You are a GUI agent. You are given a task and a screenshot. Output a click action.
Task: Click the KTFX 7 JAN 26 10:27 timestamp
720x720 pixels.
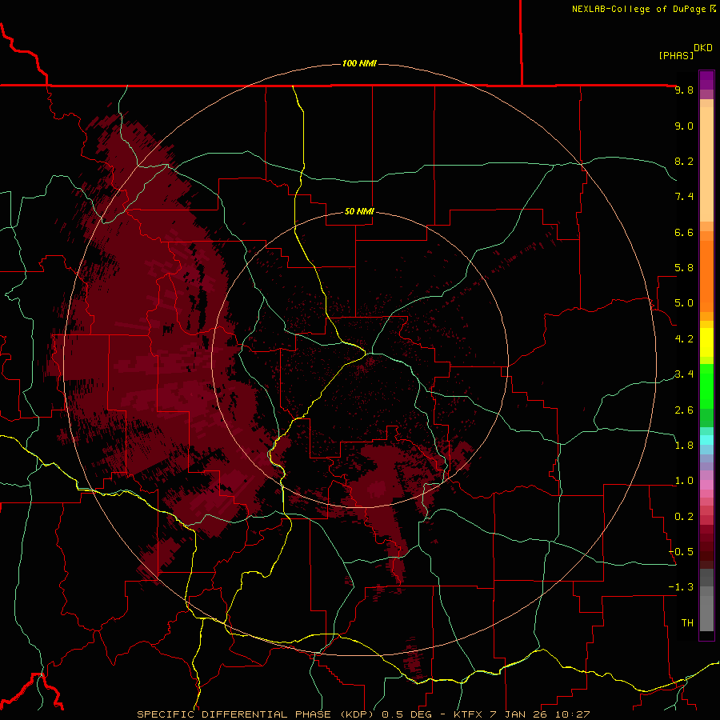coord(521,714)
